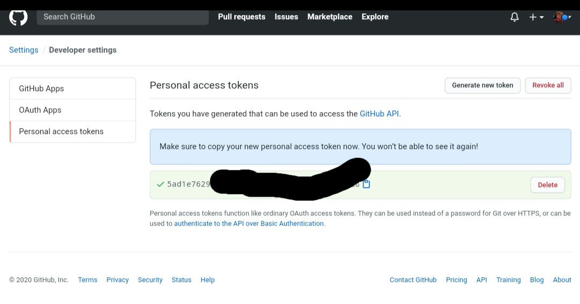Navigate back to Settings breadcrumb

click(24, 50)
